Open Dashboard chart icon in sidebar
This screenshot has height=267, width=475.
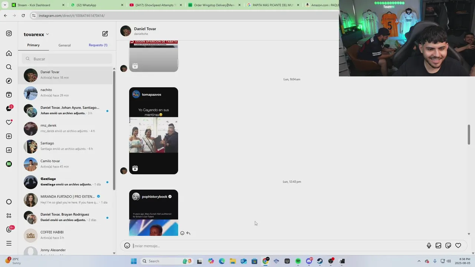[9, 150]
